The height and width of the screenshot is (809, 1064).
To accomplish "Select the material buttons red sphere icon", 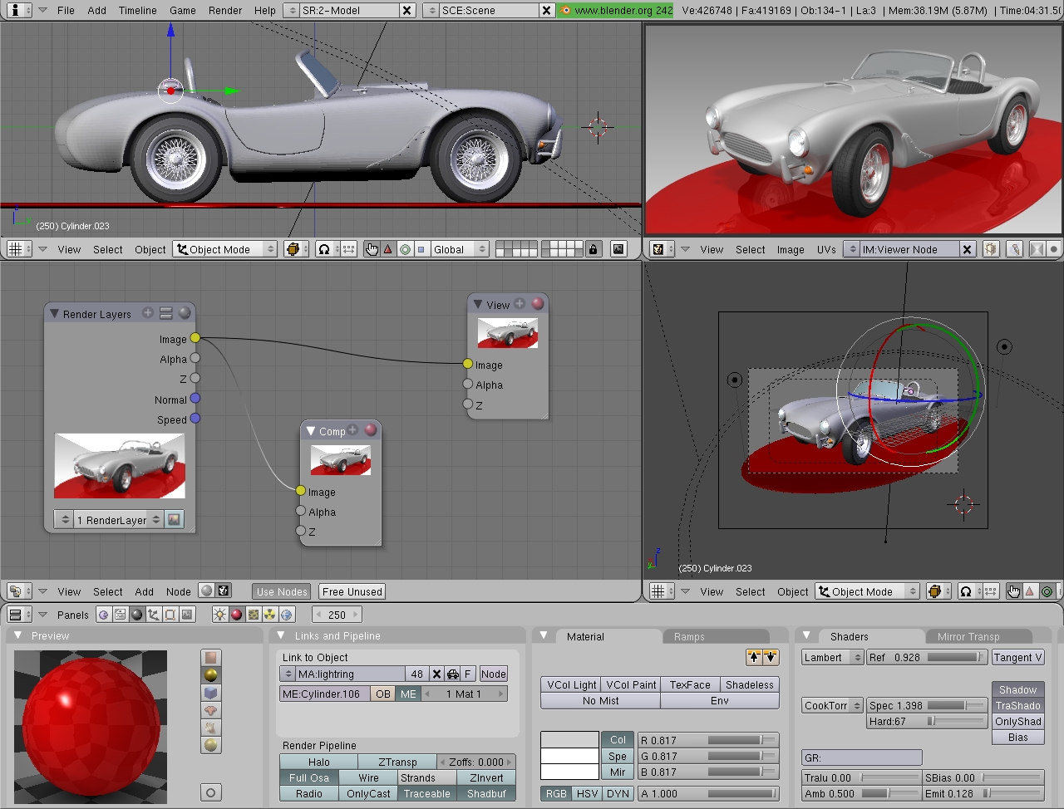I will 237,614.
